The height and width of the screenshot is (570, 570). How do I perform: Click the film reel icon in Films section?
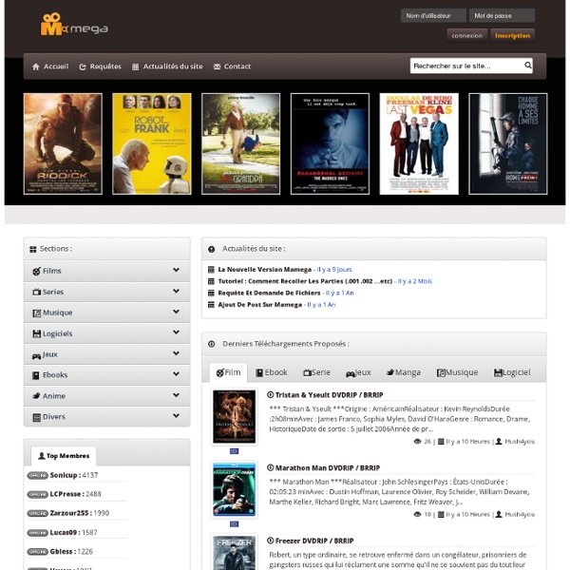(x=36, y=271)
